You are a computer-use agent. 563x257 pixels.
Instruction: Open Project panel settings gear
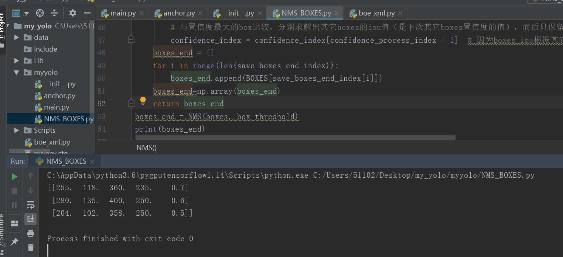[72, 13]
